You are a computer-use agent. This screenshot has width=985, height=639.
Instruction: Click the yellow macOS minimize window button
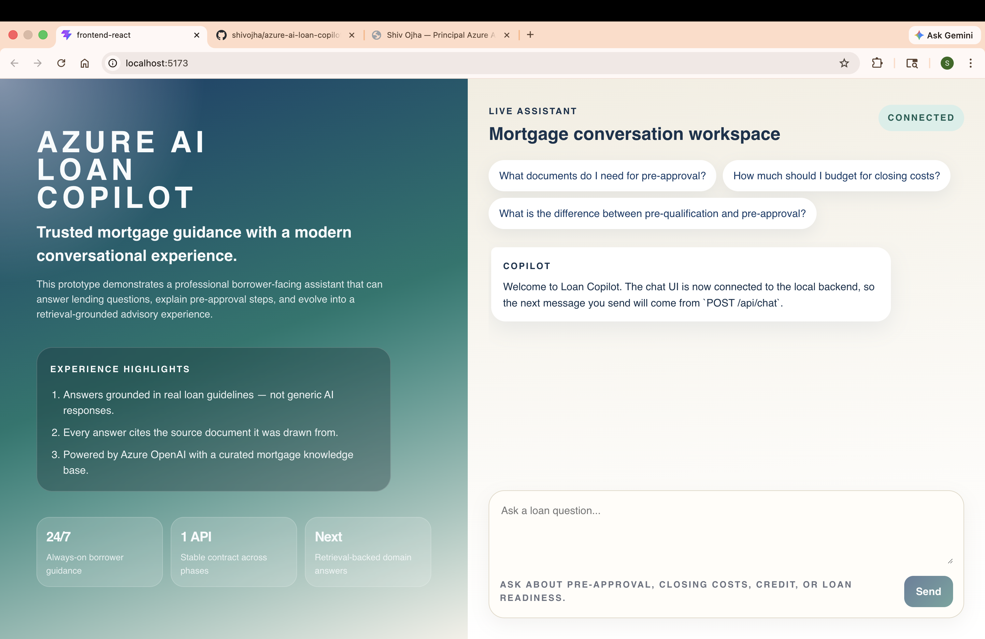click(28, 35)
